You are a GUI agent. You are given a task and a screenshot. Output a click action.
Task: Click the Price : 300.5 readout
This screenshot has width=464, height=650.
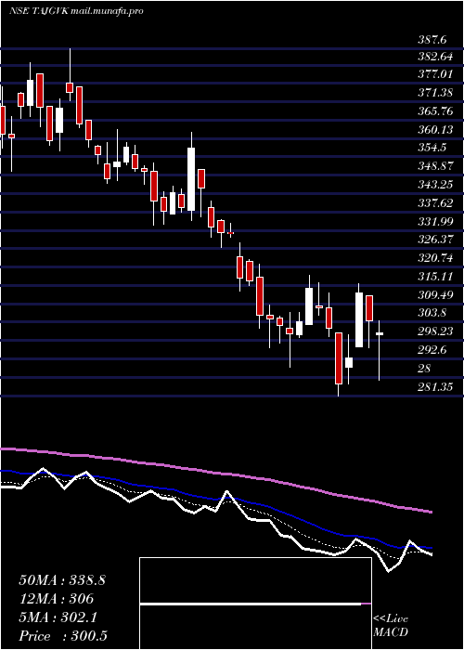pyautogui.click(x=62, y=636)
